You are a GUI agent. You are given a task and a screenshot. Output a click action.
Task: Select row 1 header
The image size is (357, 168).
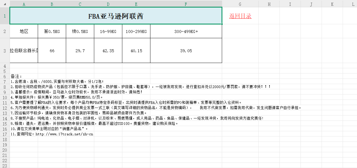[x=5, y=16]
